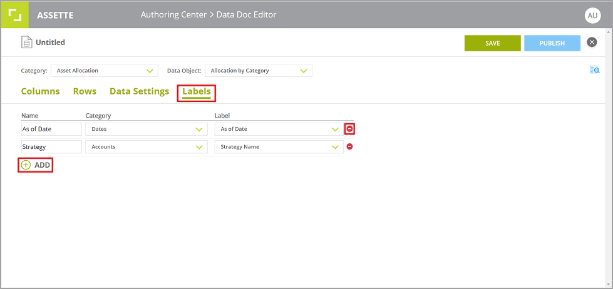Switch to the Rows tab
Image resolution: width=613 pixels, height=289 pixels.
[x=85, y=91]
